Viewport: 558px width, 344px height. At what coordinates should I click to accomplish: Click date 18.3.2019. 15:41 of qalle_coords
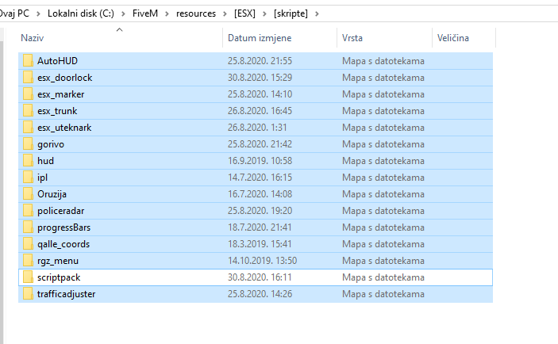[260, 244]
